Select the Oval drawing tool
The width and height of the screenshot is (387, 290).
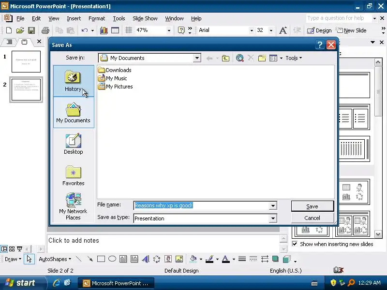(x=112, y=259)
